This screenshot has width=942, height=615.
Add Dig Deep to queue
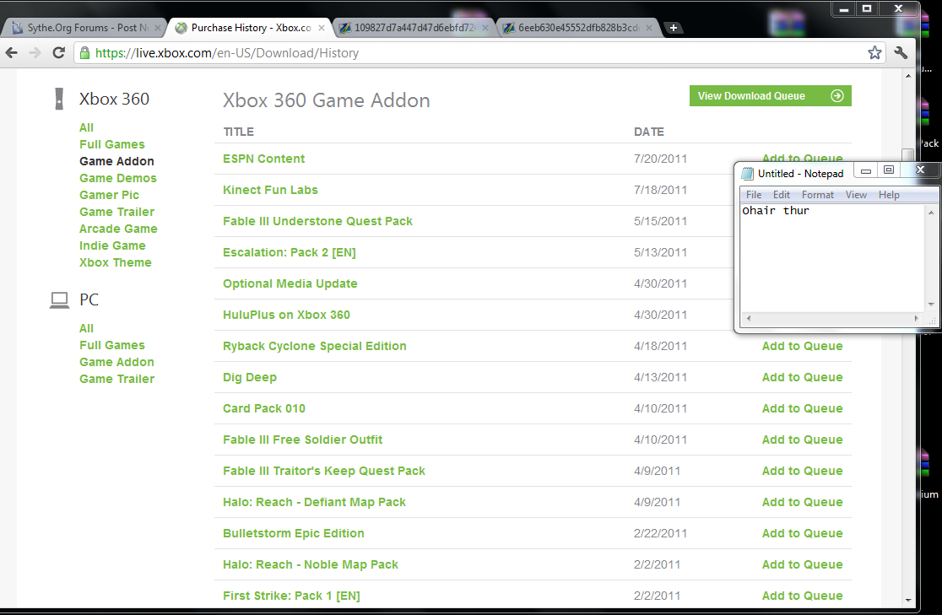[x=802, y=377]
